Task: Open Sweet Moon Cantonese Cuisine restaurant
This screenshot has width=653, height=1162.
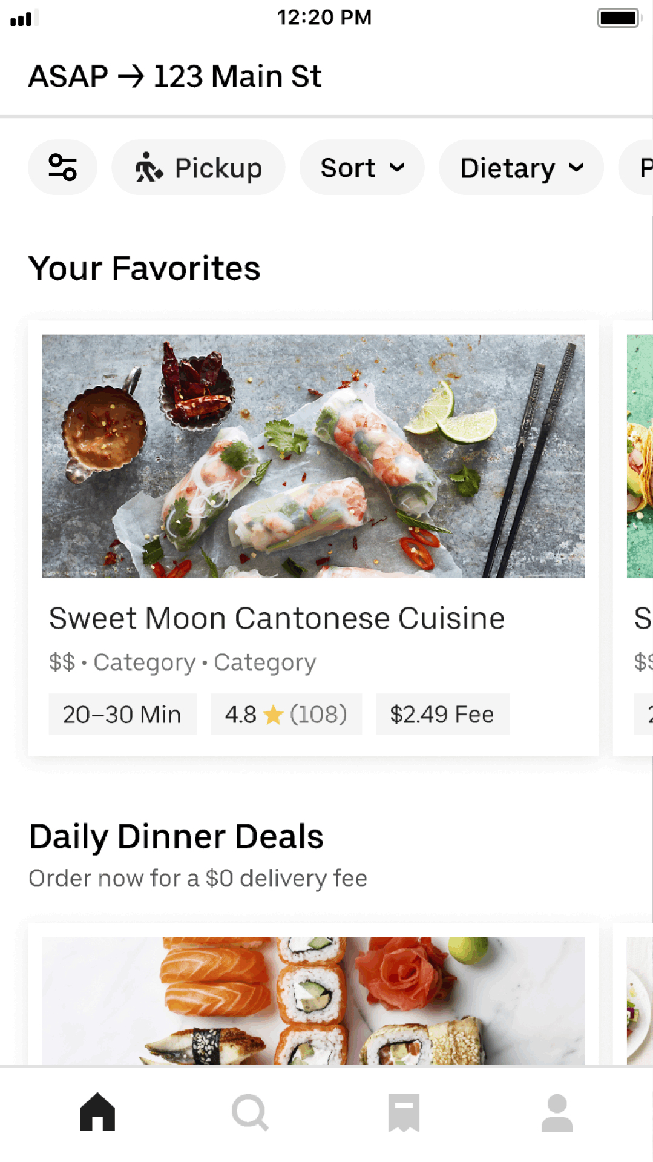Action: tap(277, 618)
